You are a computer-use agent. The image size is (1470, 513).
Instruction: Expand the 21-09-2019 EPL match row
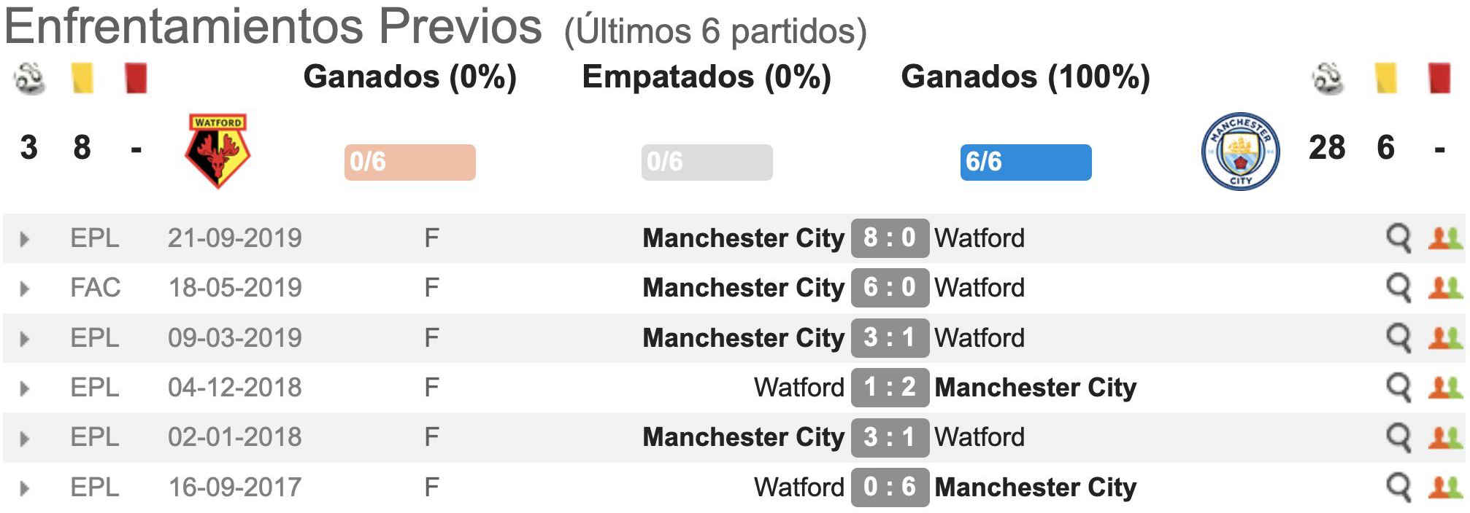point(24,239)
